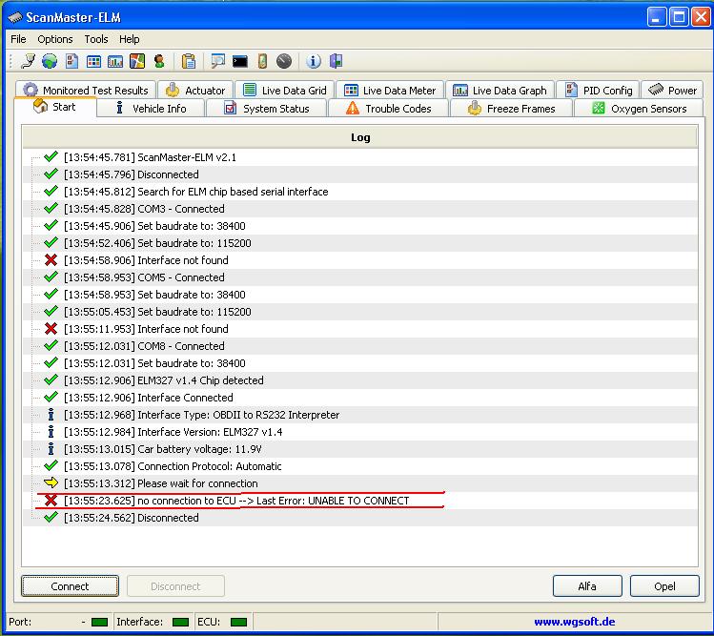
Task: Click the cable connect icon in toolbar
Action: tap(28, 62)
